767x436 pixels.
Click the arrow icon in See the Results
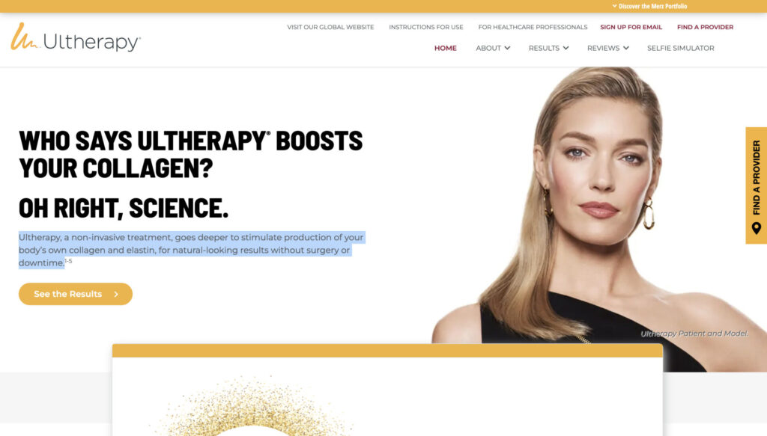point(116,294)
